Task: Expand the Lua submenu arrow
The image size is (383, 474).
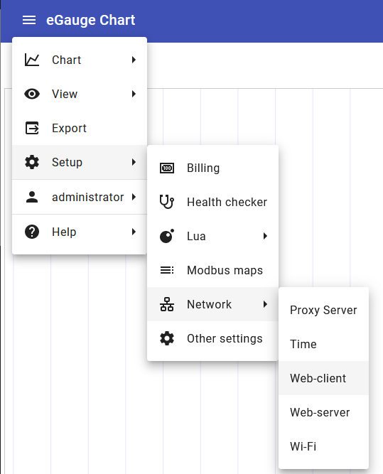Action: coord(266,236)
